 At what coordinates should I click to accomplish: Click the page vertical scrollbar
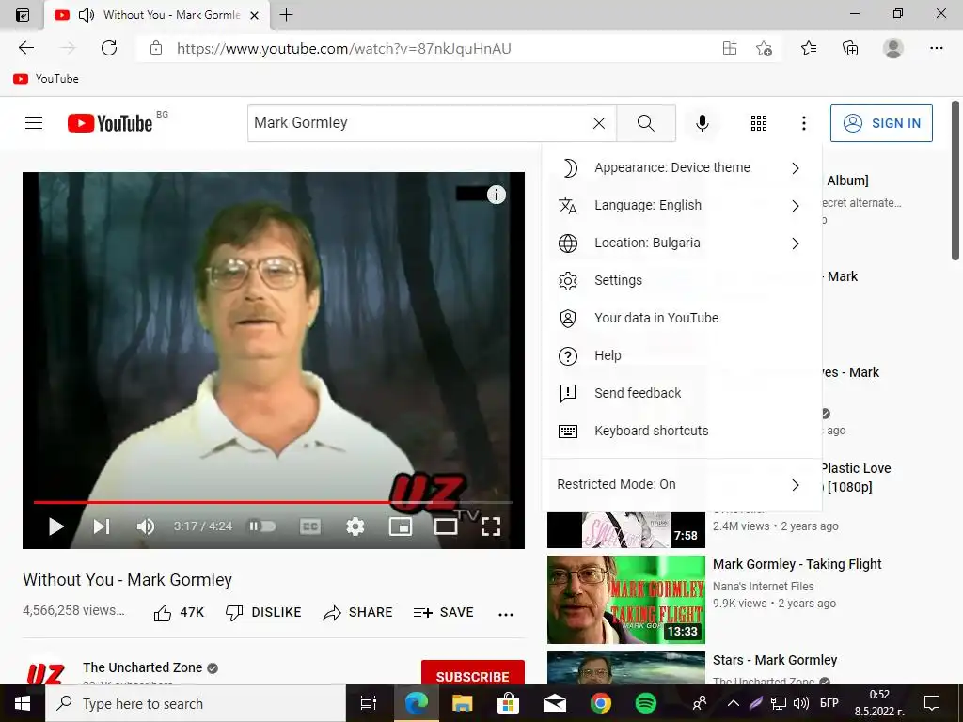(x=955, y=181)
